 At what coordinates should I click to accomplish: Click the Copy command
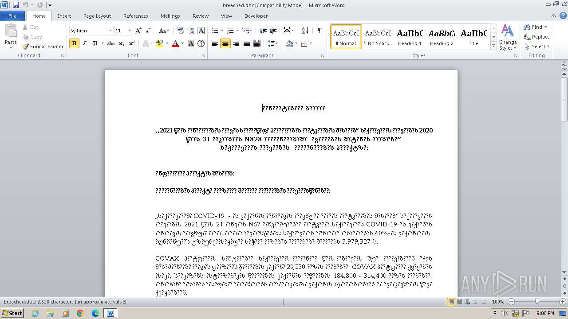pyautogui.click(x=32, y=37)
